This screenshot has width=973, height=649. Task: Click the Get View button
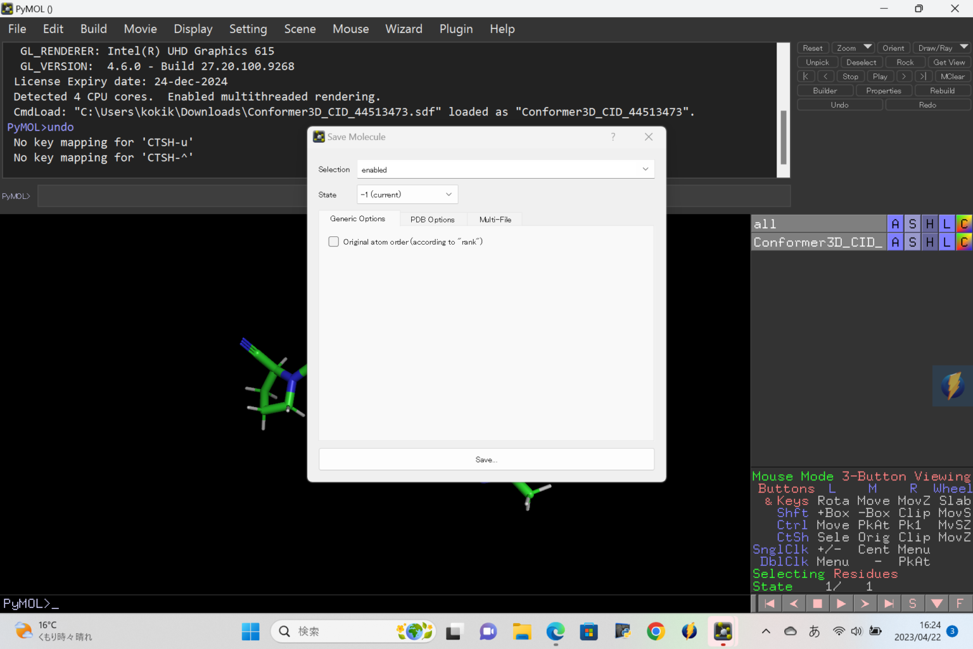coord(949,61)
